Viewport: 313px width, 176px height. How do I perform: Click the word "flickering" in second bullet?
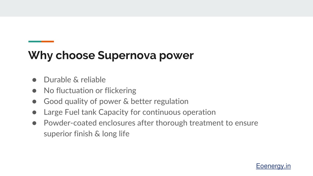(x=120, y=90)
